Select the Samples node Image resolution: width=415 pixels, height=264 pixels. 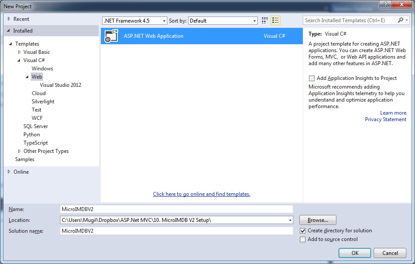[25, 159]
